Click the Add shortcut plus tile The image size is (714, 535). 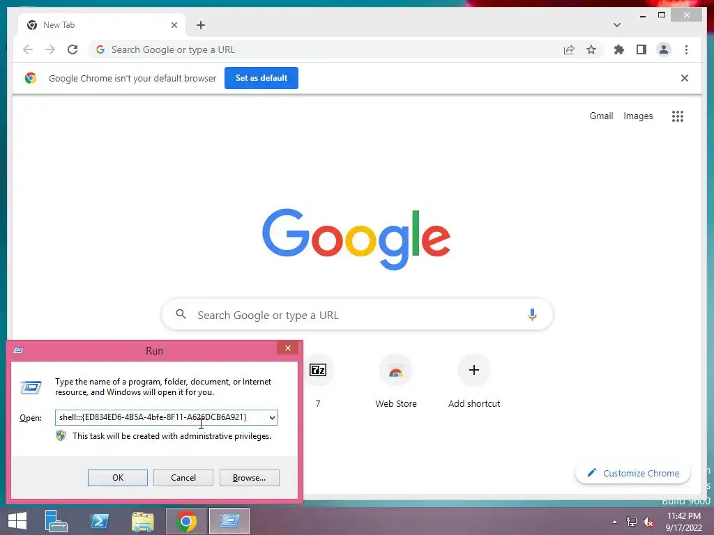pos(474,381)
